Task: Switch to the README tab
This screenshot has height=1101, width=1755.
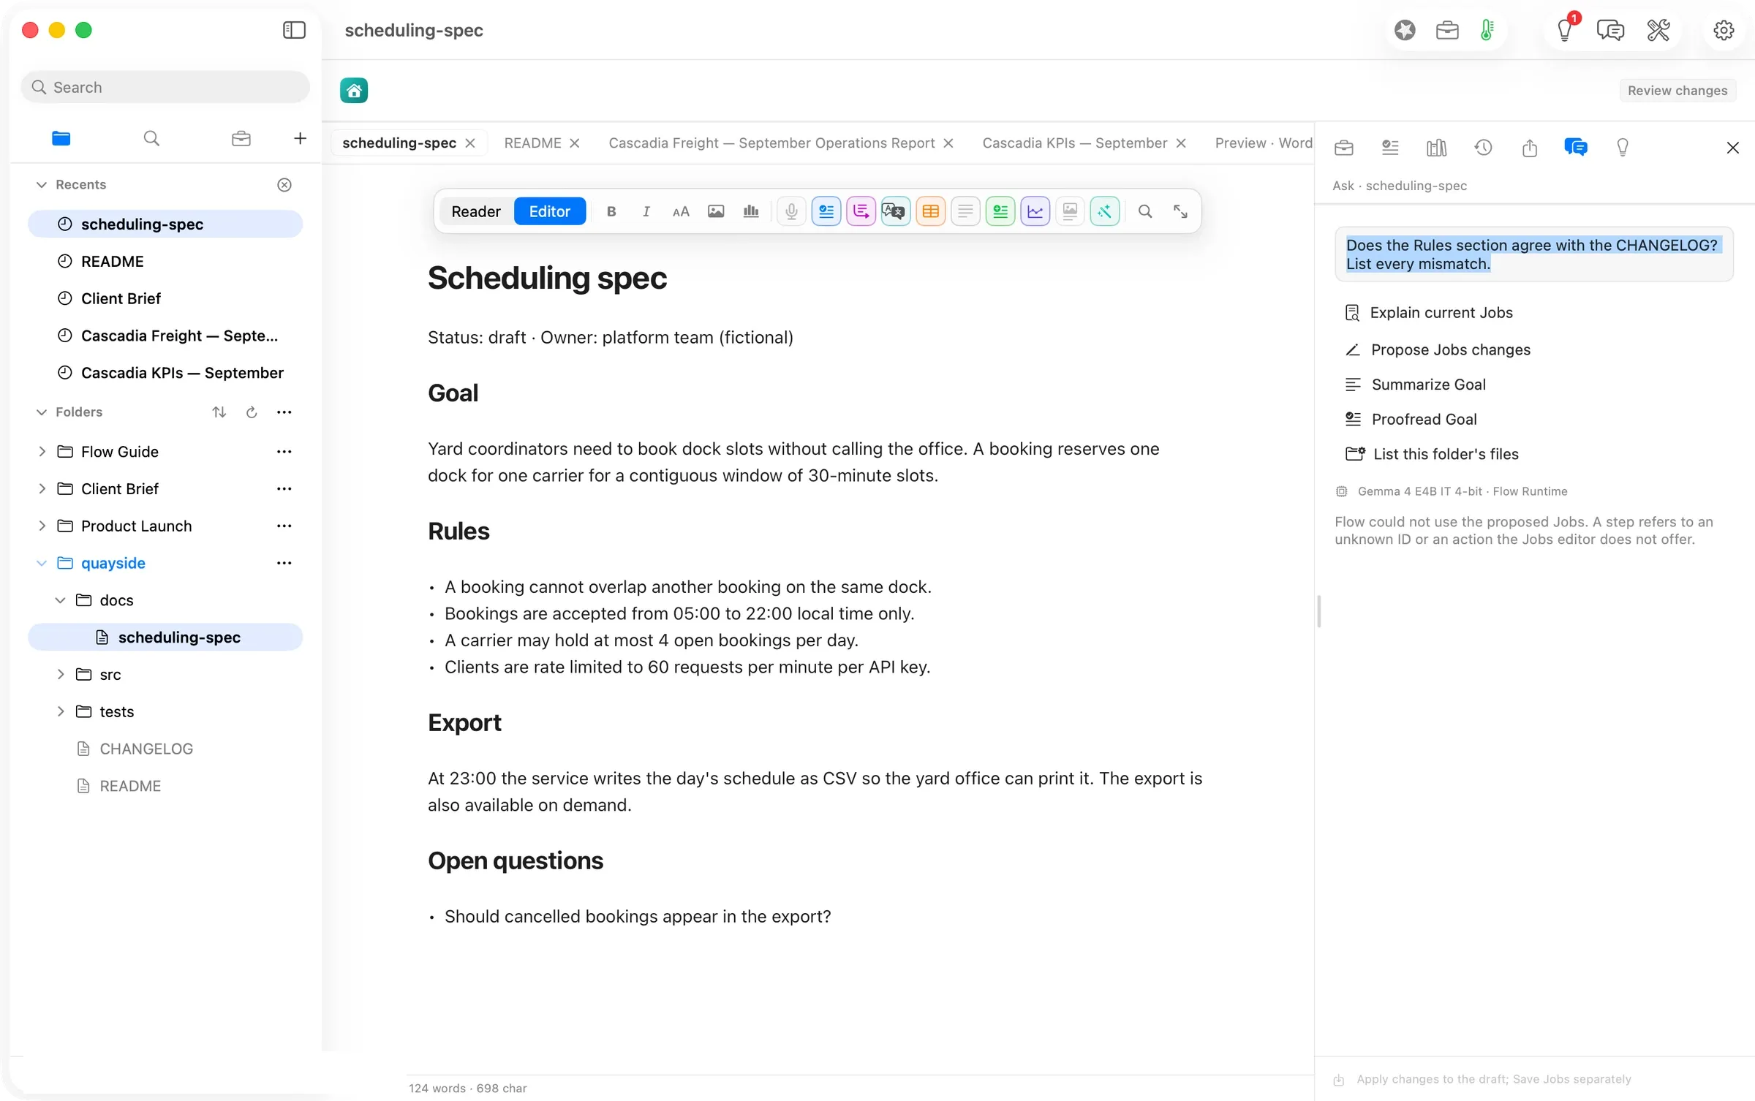Action: tap(532, 143)
